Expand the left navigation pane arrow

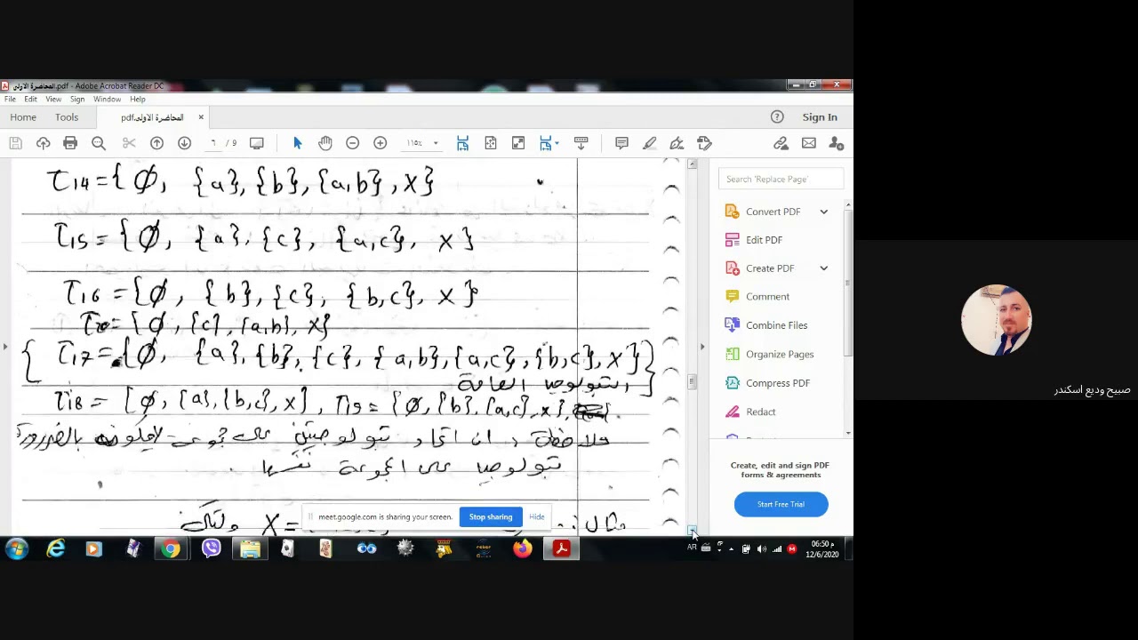(x=4, y=347)
